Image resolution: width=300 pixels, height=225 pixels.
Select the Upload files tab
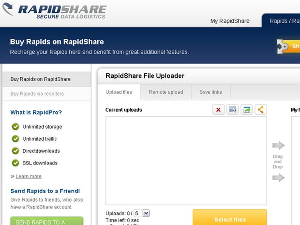(x=119, y=92)
